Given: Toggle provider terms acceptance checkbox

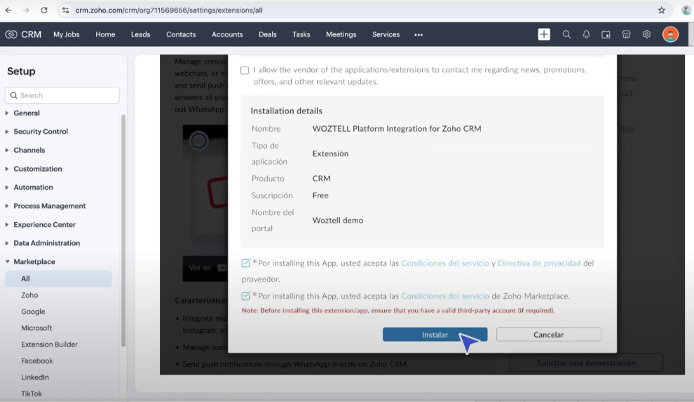Looking at the screenshot, I should click(245, 263).
